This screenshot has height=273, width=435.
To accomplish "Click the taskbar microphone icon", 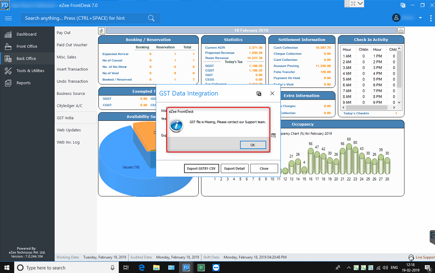I will pos(112,268).
